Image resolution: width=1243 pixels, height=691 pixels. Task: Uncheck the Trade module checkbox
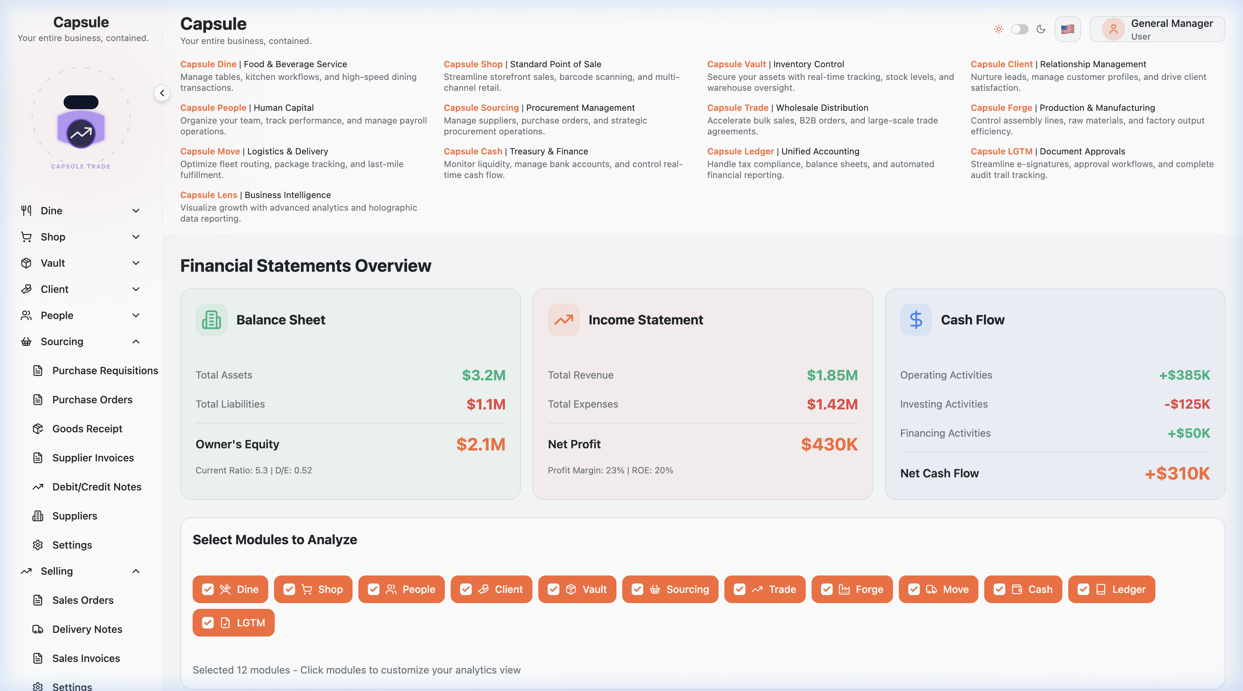tap(740, 589)
